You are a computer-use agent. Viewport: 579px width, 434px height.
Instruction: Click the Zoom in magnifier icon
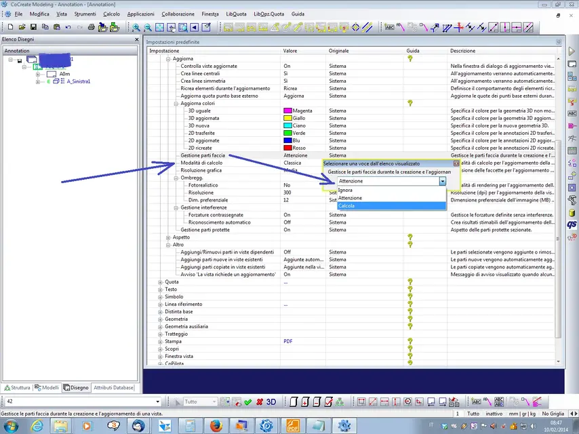pyautogui.click(x=136, y=27)
